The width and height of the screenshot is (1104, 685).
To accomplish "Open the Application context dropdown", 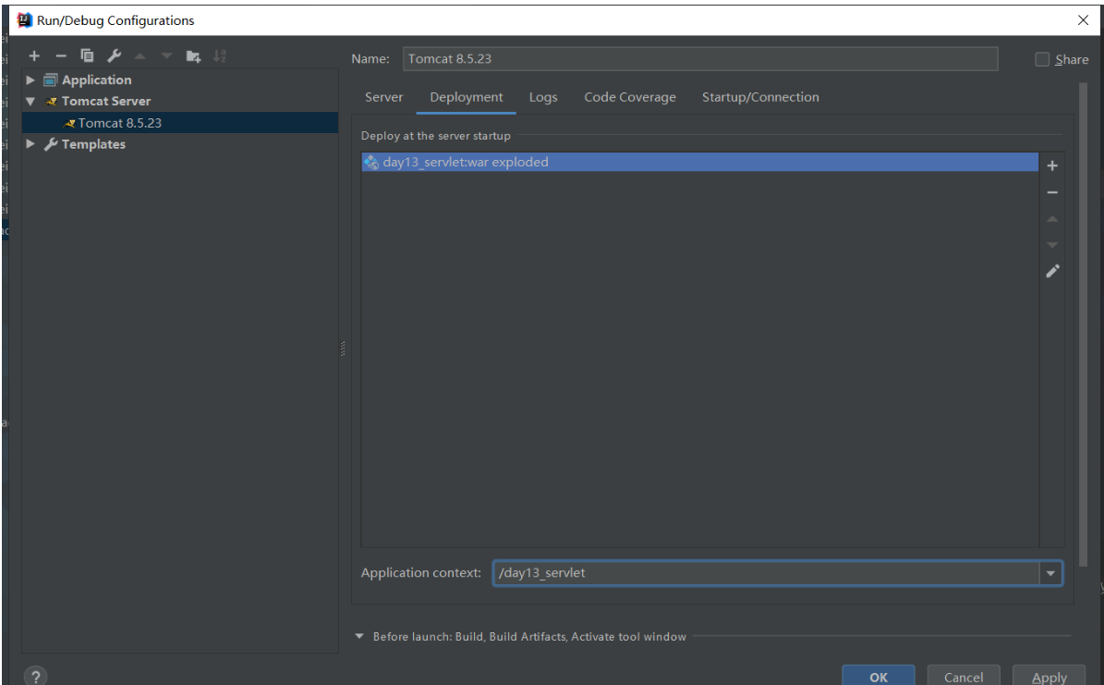I will [1050, 573].
